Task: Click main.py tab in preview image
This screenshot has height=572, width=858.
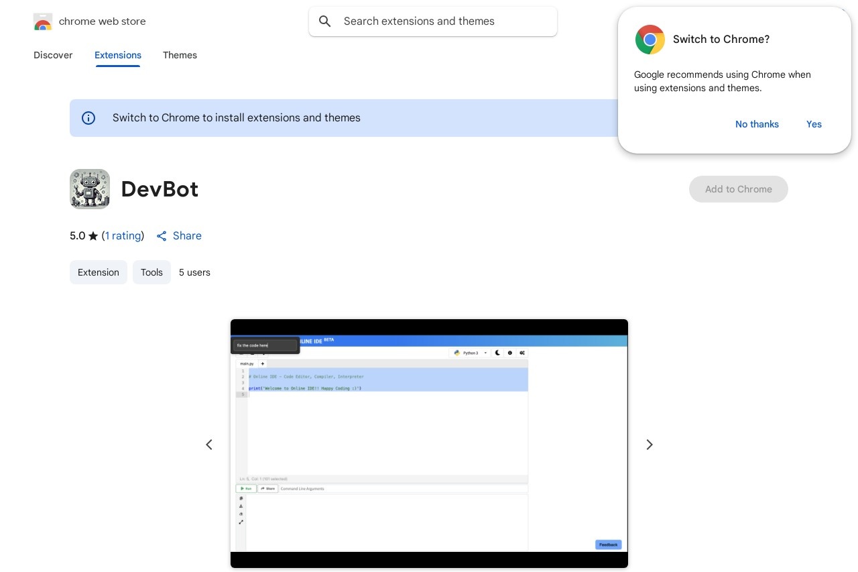Action: pos(247,363)
